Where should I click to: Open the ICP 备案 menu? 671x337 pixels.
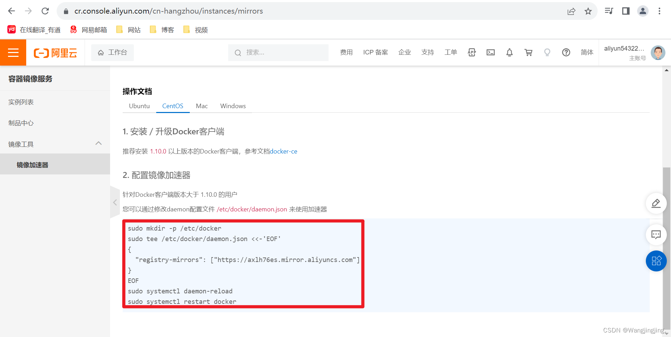click(x=375, y=52)
